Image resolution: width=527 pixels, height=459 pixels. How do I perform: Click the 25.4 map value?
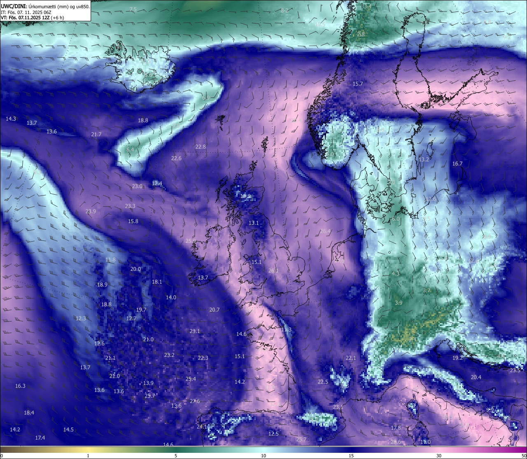(x=191, y=379)
